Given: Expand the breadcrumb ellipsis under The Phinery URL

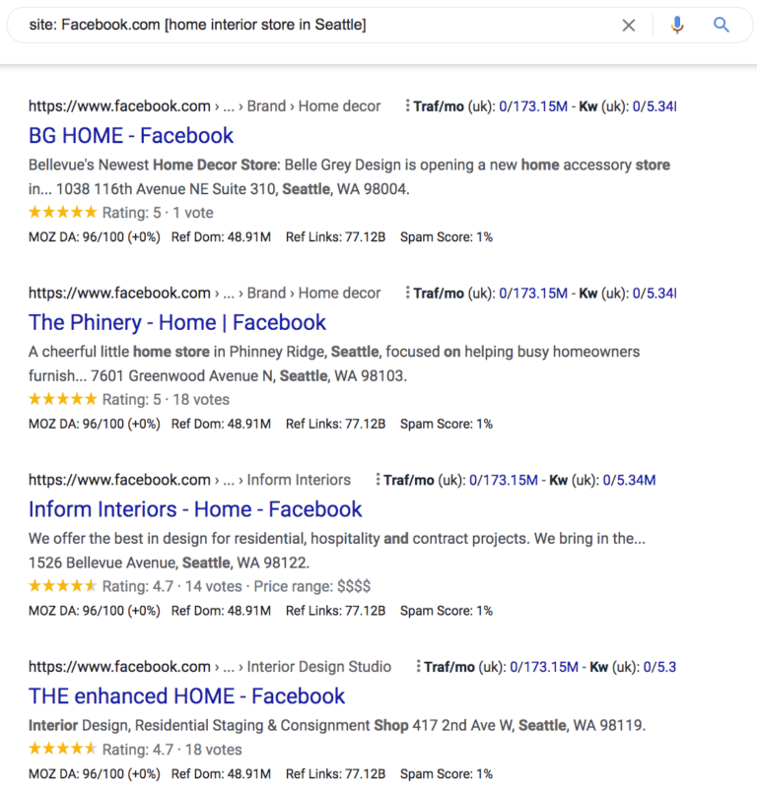Looking at the screenshot, I should [229, 293].
